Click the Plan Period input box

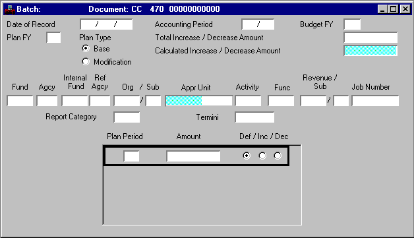[x=131, y=156]
